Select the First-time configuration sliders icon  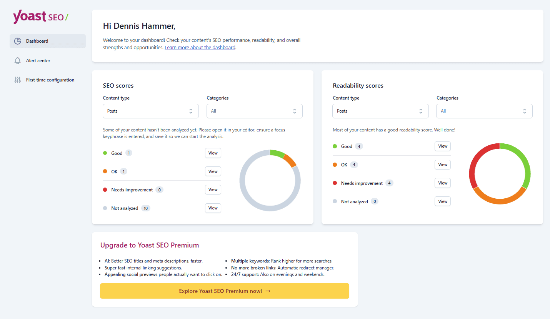click(17, 80)
